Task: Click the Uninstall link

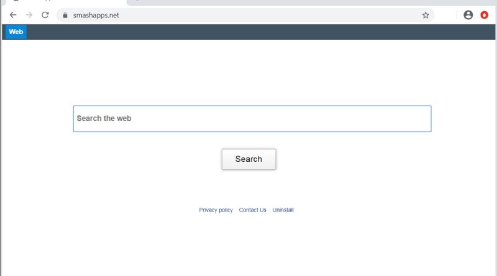Action: point(283,210)
